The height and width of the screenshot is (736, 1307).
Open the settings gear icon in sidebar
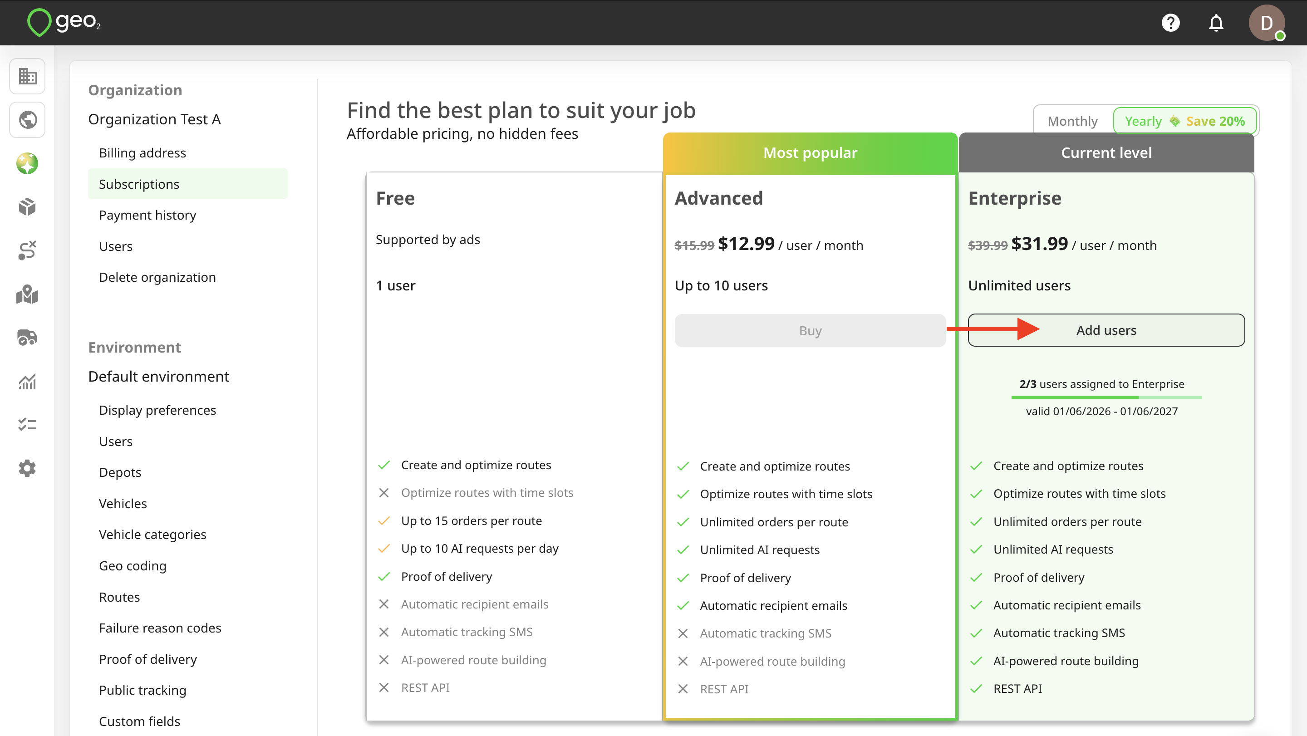pos(27,468)
